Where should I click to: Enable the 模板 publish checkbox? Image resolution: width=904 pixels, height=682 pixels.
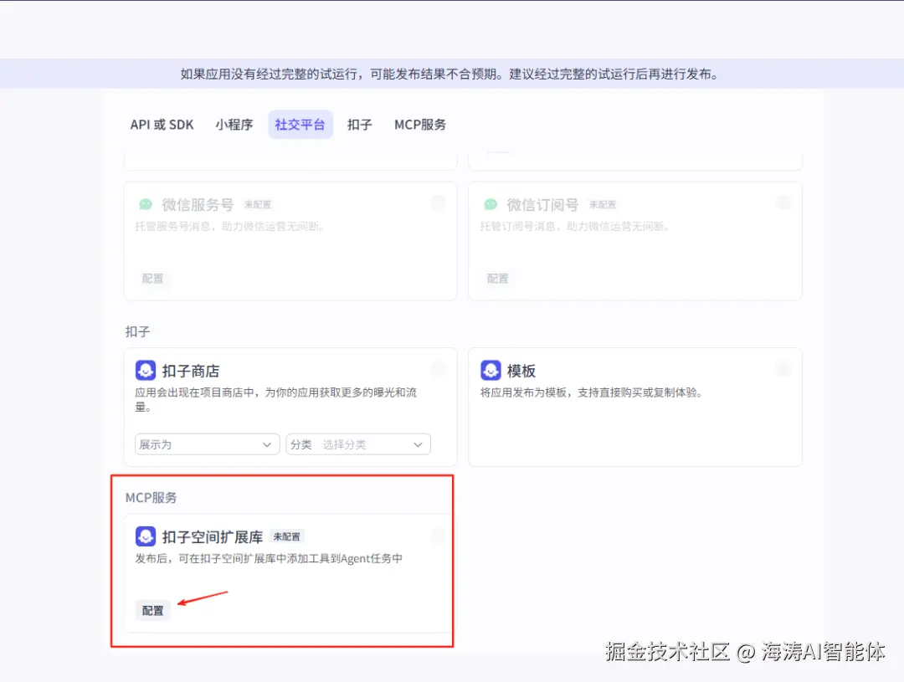(x=783, y=369)
